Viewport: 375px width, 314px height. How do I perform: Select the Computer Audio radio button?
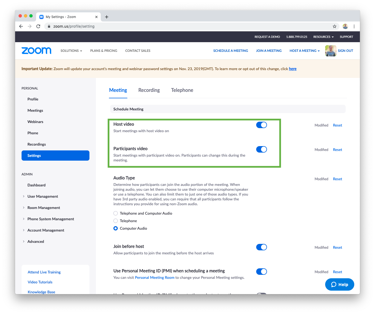tap(116, 228)
